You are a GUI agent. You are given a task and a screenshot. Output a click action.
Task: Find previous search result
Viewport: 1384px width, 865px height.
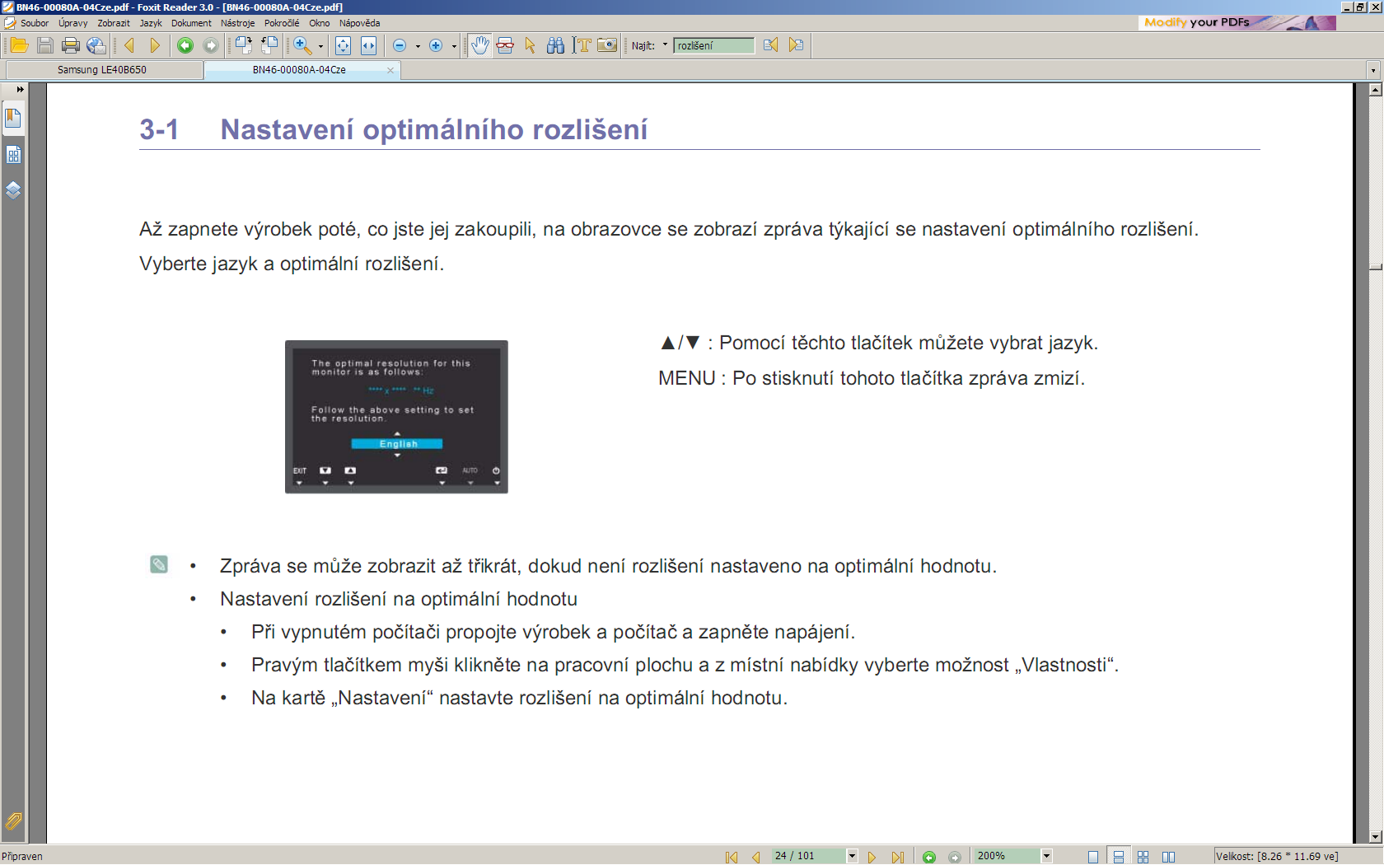pos(770,45)
